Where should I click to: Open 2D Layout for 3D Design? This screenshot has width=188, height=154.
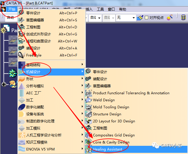point(136,121)
